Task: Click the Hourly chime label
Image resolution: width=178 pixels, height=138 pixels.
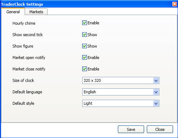Action: [x=24, y=23]
